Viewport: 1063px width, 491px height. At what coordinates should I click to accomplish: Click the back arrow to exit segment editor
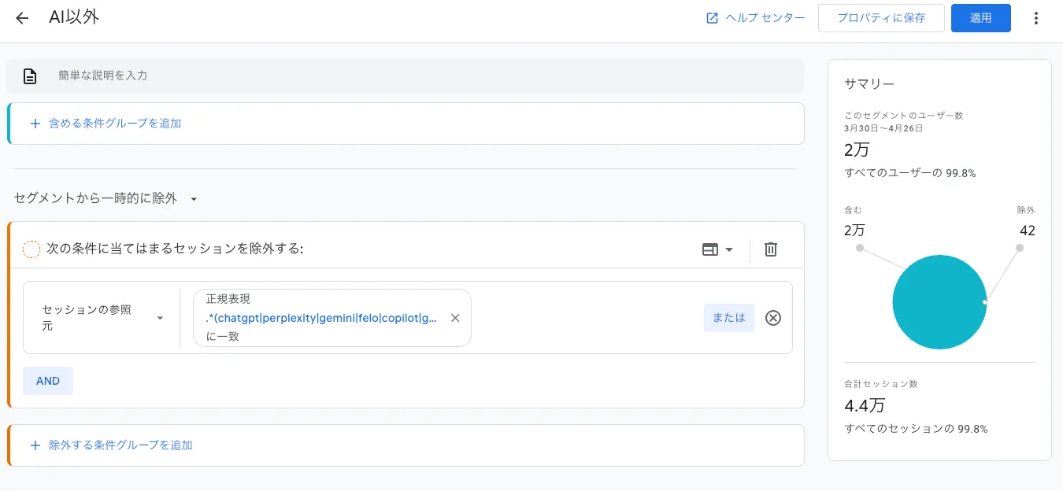click(21, 17)
